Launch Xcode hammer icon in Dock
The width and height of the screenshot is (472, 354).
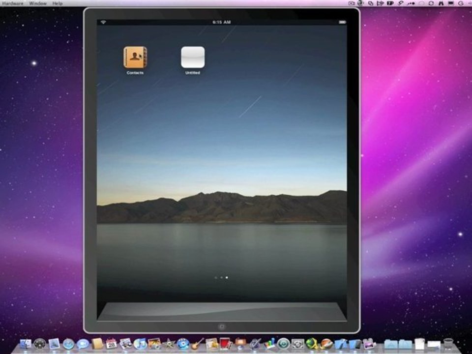tap(341, 344)
